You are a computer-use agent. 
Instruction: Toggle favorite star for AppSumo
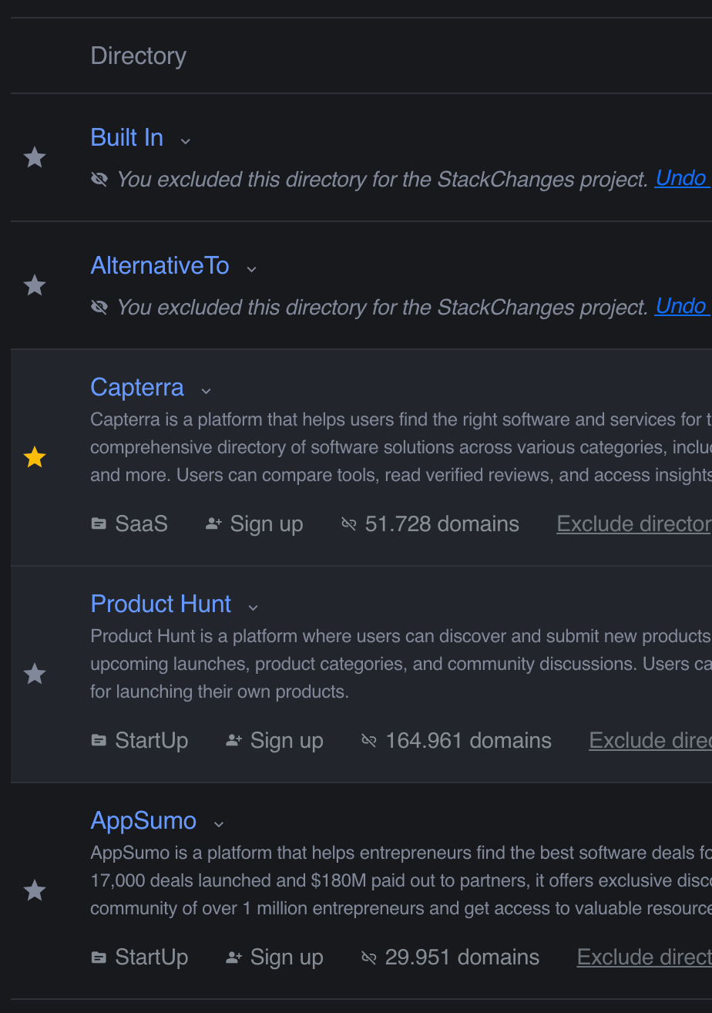35,890
